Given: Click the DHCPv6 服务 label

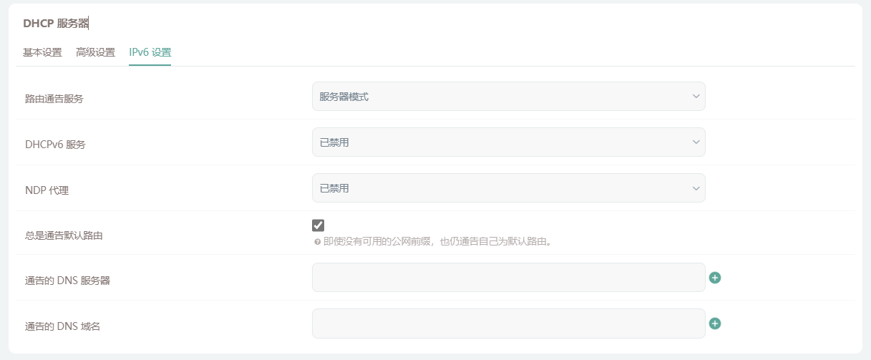Looking at the screenshot, I should (x=55, y=145).
